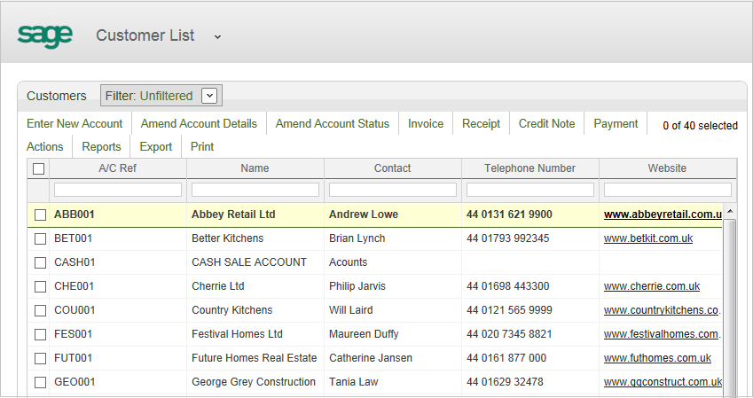The height and width of the screenshot is (398, 753).
Task: Check the CHE001 Cherrie Ltd checkbox
Action: (x=40, y=286)
